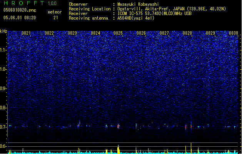
Task: Select the filename 0506010820.png
Action: click(20, 10)
